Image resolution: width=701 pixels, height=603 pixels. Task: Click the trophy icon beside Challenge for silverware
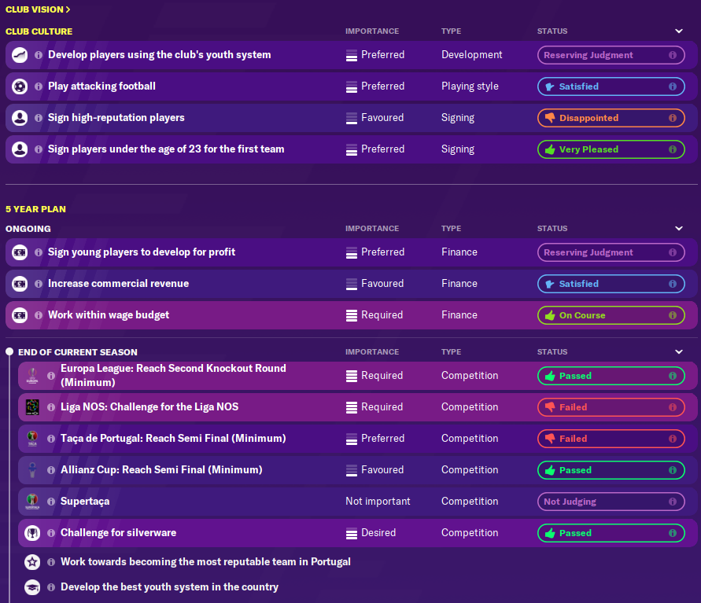(32, 533)
